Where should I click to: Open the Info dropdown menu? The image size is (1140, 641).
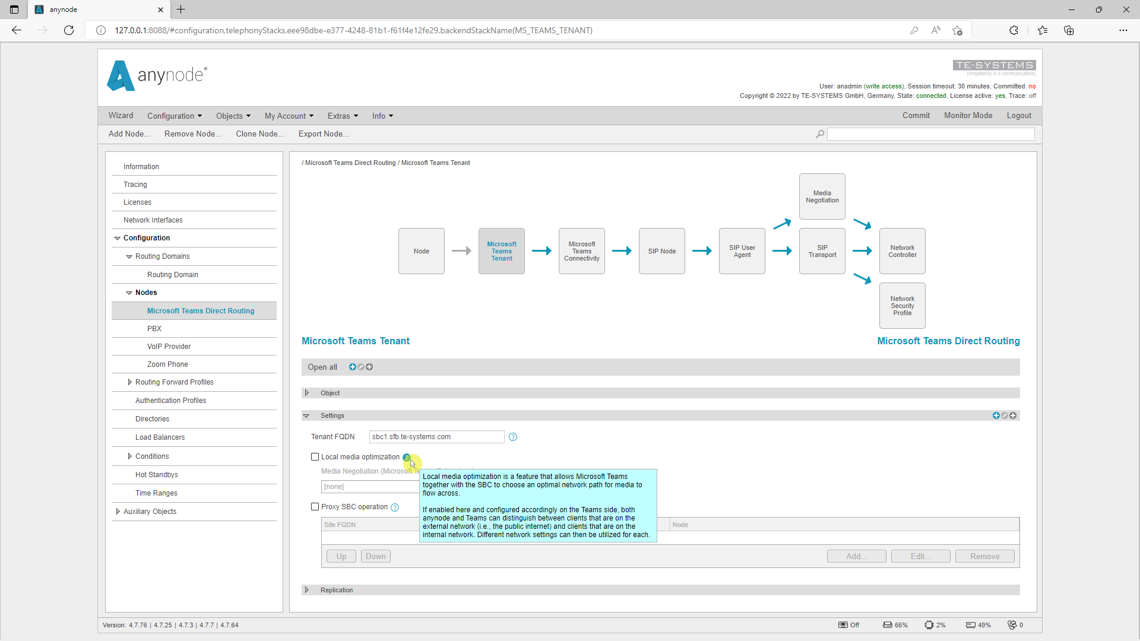(x=382, y=116)
